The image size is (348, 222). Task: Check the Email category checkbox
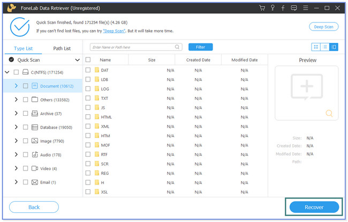tap(26, 182)
